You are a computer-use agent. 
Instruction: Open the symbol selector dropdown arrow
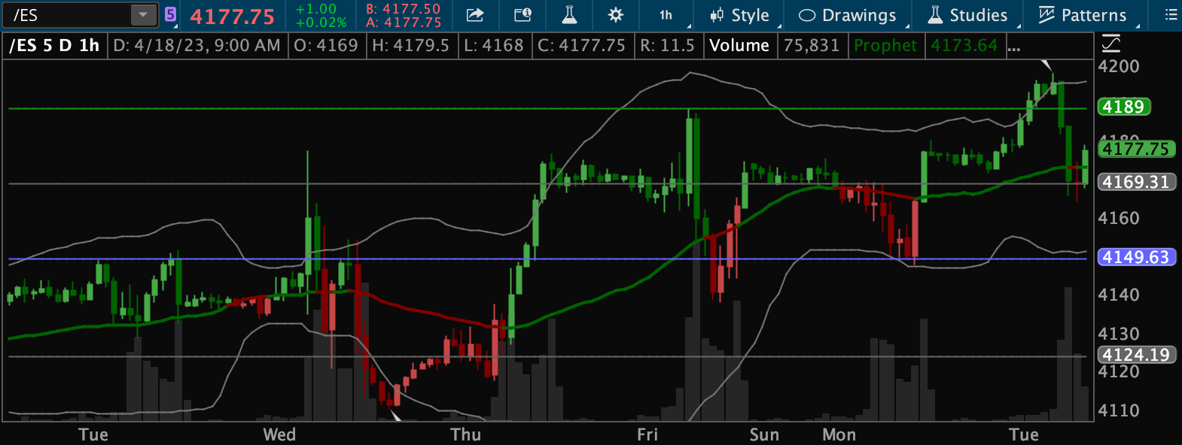click(143, 15)
